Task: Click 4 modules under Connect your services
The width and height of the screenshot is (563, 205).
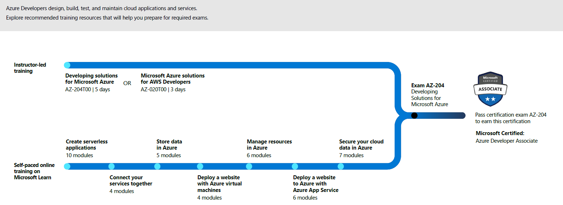Action: pos(122,191)
